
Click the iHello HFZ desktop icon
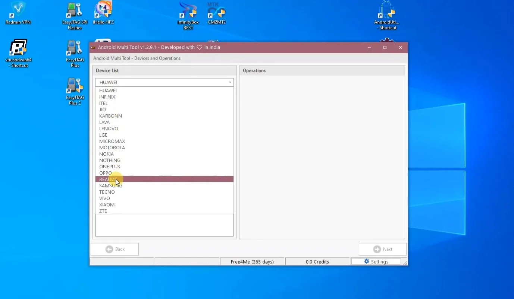click(103, 13)
